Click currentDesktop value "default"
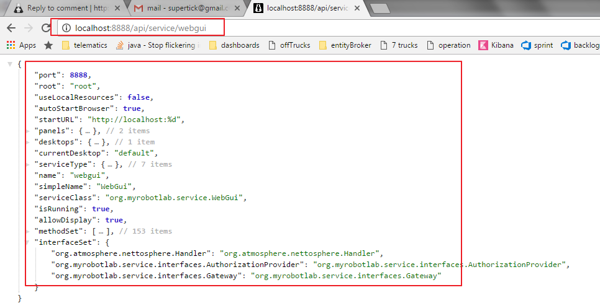Image resolution: width=600 pixels, height=303 pixels. click(134, 153)
